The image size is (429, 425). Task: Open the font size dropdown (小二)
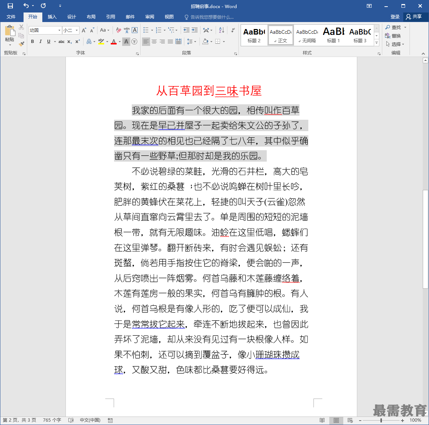(x=77, y=30)
